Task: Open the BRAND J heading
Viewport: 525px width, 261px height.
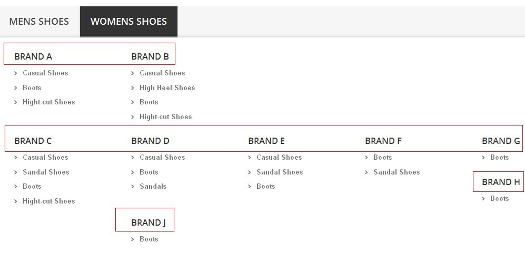Action: click(x=148, y=223)
